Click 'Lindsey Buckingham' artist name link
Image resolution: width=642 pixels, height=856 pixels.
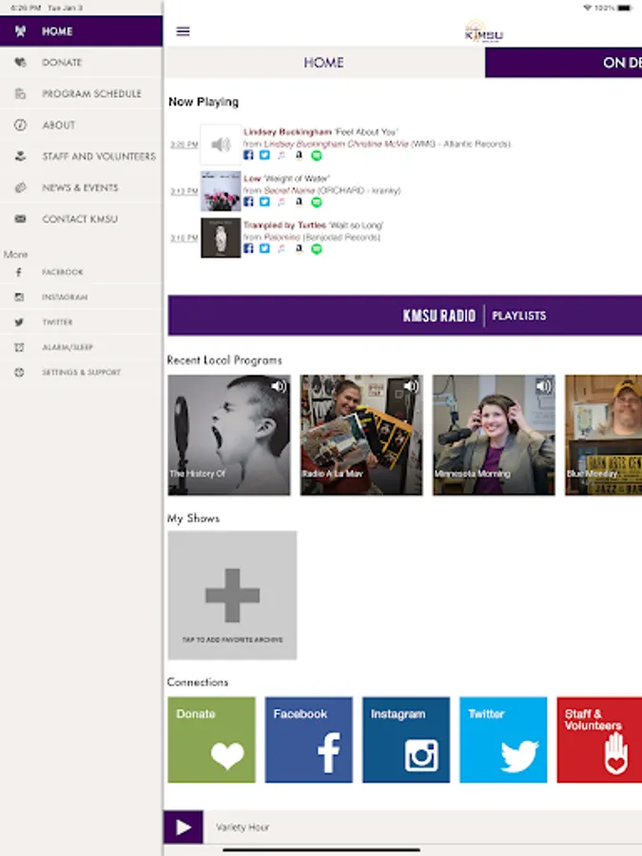click(287, 132)
